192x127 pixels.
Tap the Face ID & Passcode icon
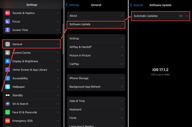click(8, 112)
